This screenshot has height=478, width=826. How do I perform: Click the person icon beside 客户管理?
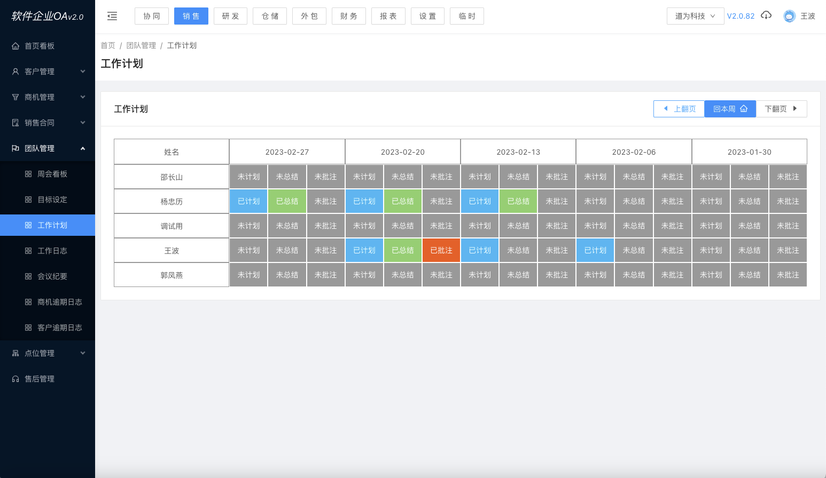coord(15,71)
